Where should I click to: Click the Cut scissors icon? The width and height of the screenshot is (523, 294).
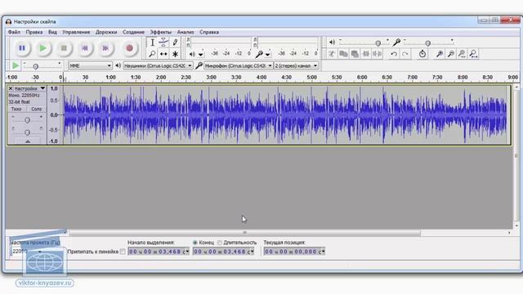tap(332, 54)
